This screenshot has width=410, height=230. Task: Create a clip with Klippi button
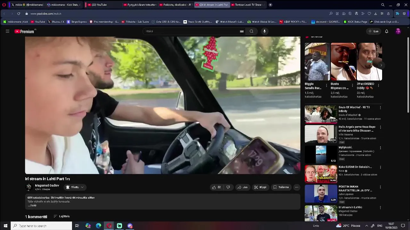[x=260, y=187]
